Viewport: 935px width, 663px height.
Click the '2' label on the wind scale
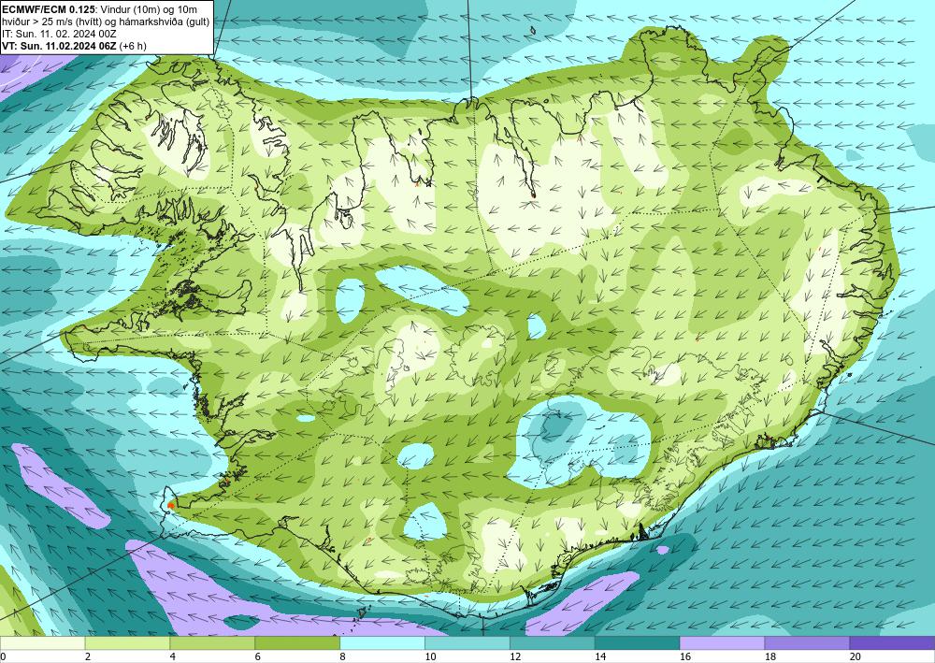(88, 656)
